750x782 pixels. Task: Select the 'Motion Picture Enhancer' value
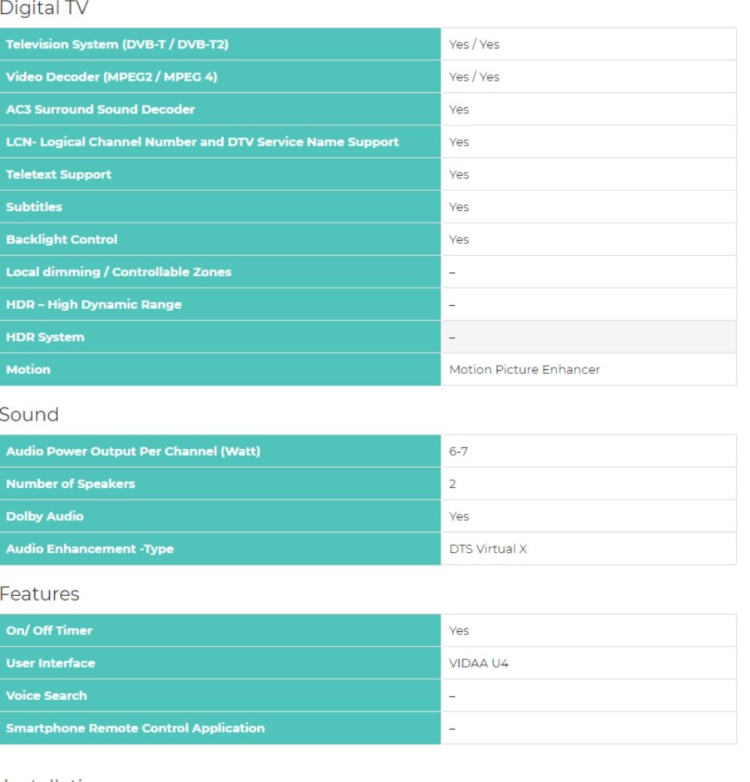tap(524, 370)
